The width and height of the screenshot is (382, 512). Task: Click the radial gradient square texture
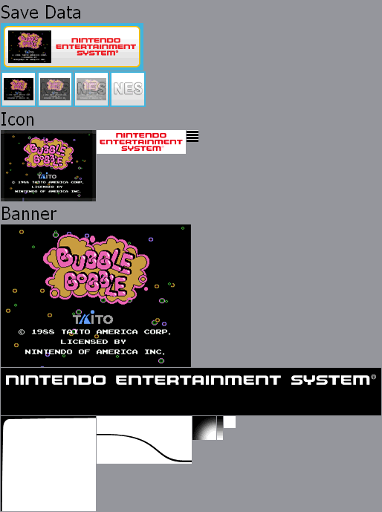point(204,428)
